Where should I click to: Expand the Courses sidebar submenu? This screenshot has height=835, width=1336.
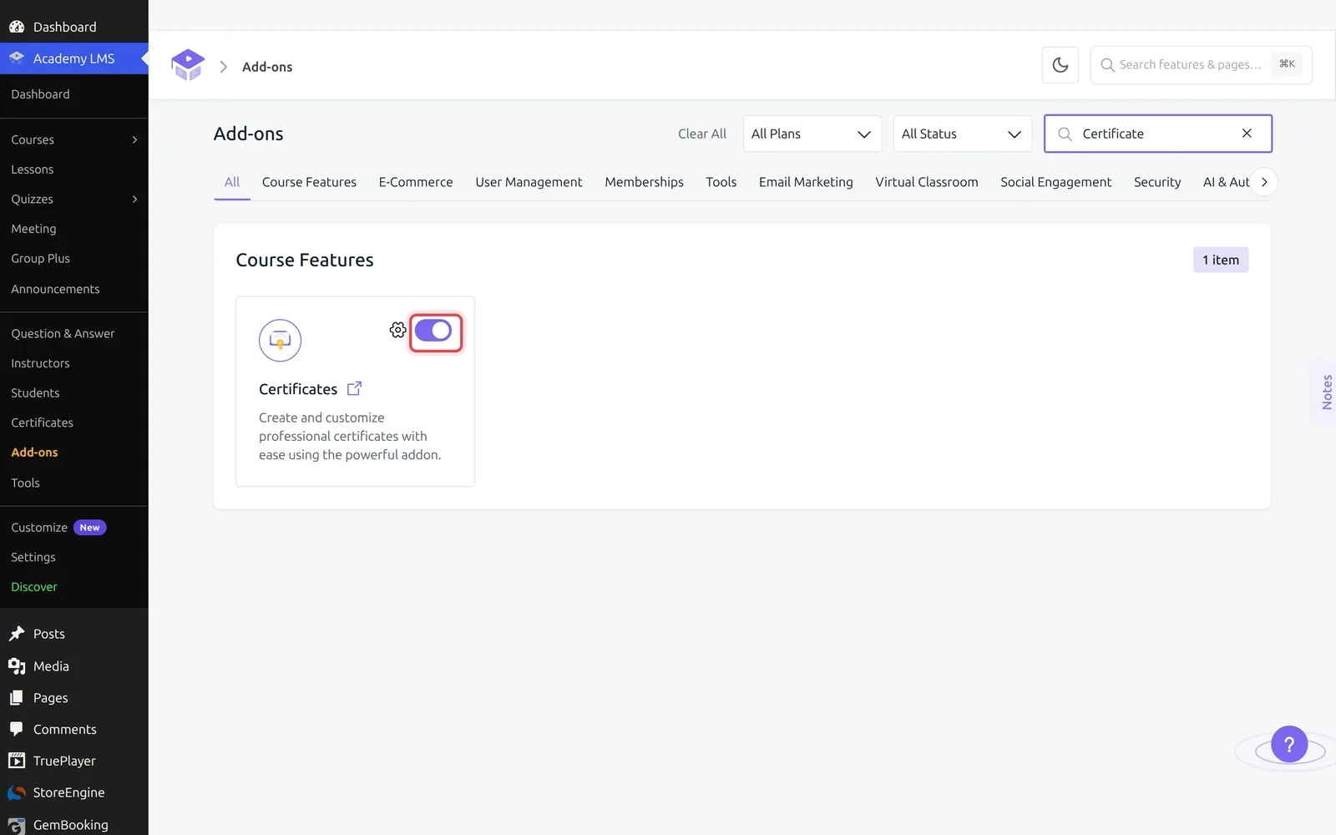tap(134, 139)
